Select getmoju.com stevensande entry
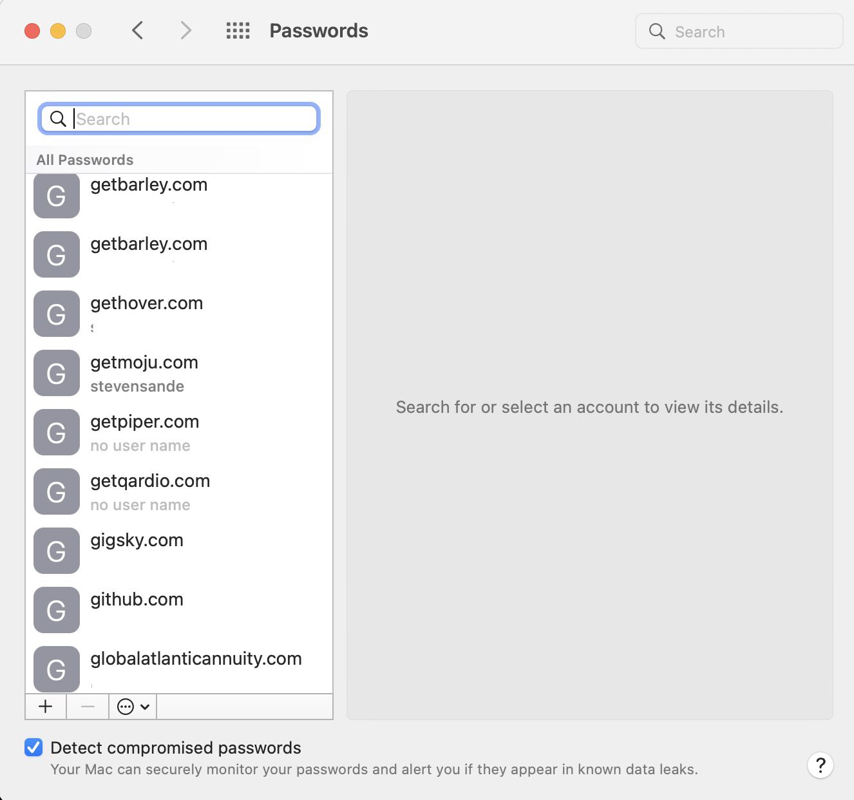 tap(179, 374)
